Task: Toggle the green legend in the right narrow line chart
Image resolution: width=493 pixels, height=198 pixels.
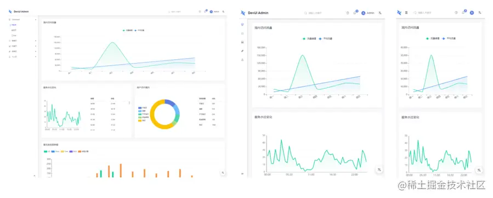Action: click(433, 38)
